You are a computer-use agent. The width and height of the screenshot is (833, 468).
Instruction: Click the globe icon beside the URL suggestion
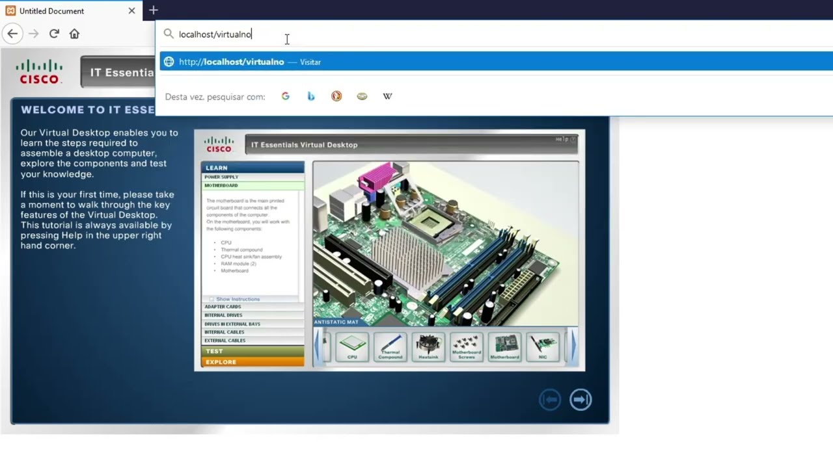169,62
